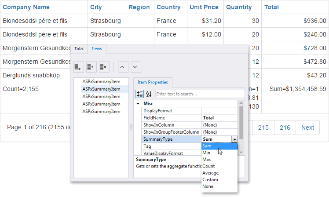This screenshot has height=197, width=329.
Task: Click the add item icon in designer toolbar
Action: point(79,67)
